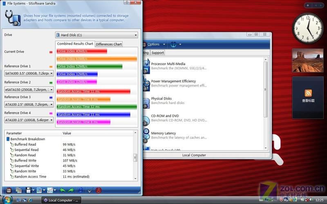Launch Internet Explorer from quick launch
The height and width of the screenshot is (204, 327).
(x=30, y=200)
